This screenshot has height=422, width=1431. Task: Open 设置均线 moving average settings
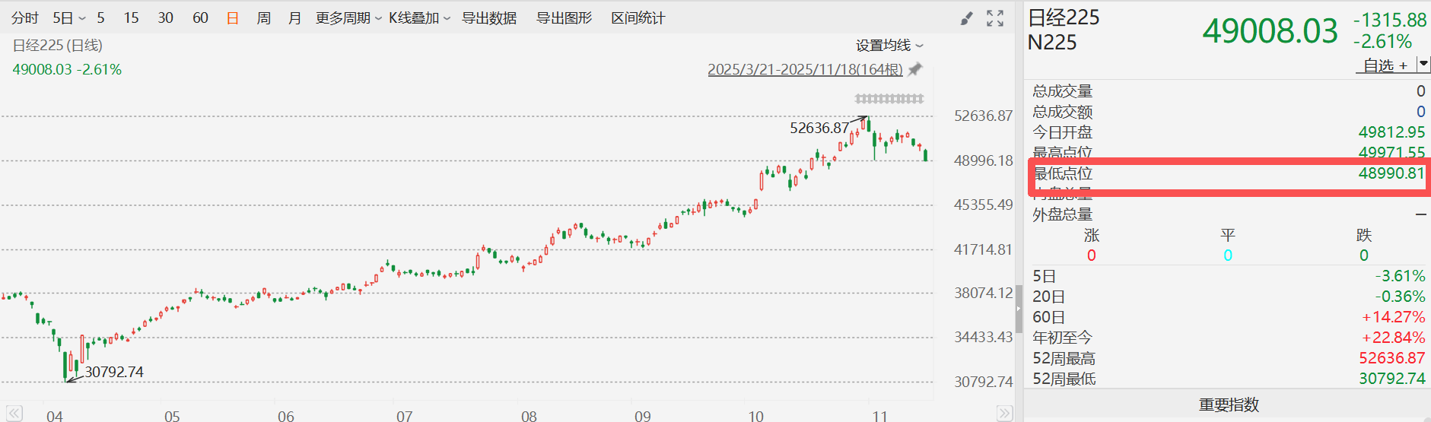pyautogui.click(x=889, y=45)
